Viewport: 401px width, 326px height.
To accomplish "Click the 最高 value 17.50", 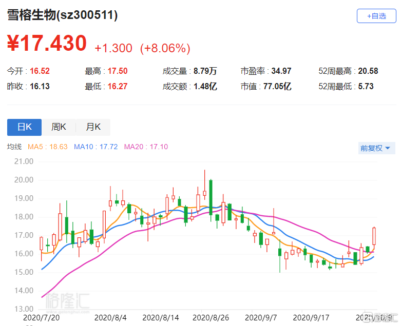I will click(118, 71).
